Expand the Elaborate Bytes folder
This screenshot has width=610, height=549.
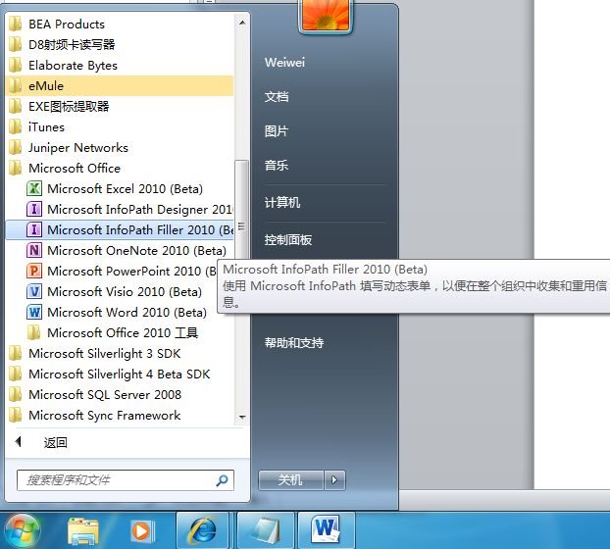120,66
